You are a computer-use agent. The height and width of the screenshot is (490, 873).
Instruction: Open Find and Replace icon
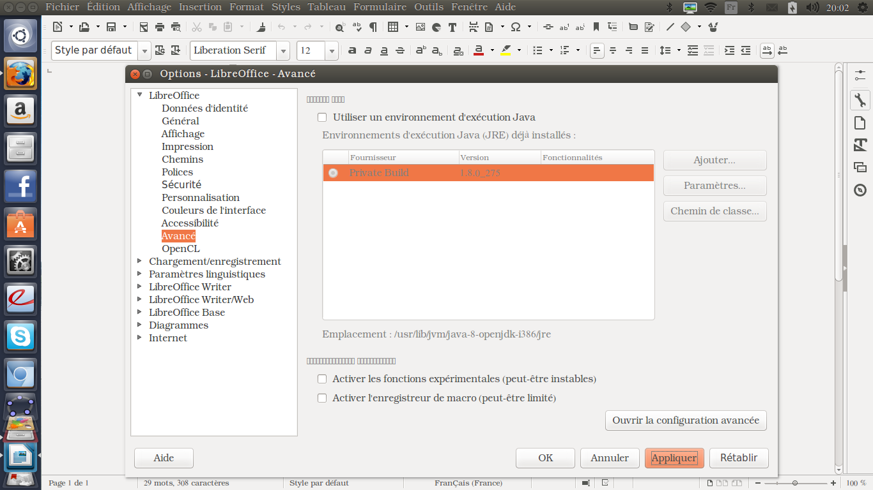[x=341, y=27]
